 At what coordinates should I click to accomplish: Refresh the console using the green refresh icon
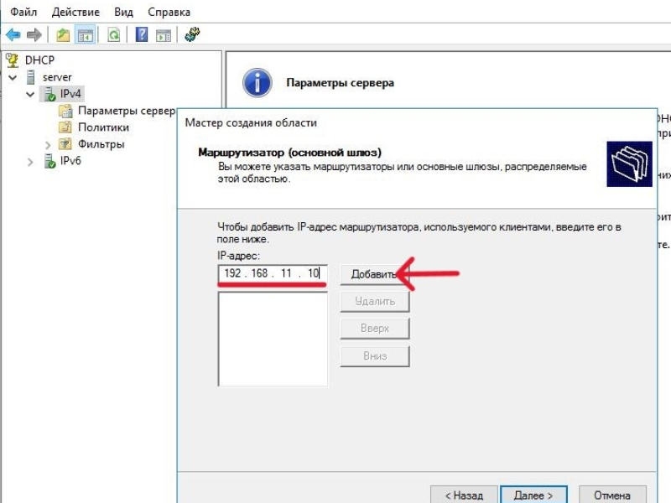tap(113, 34)
